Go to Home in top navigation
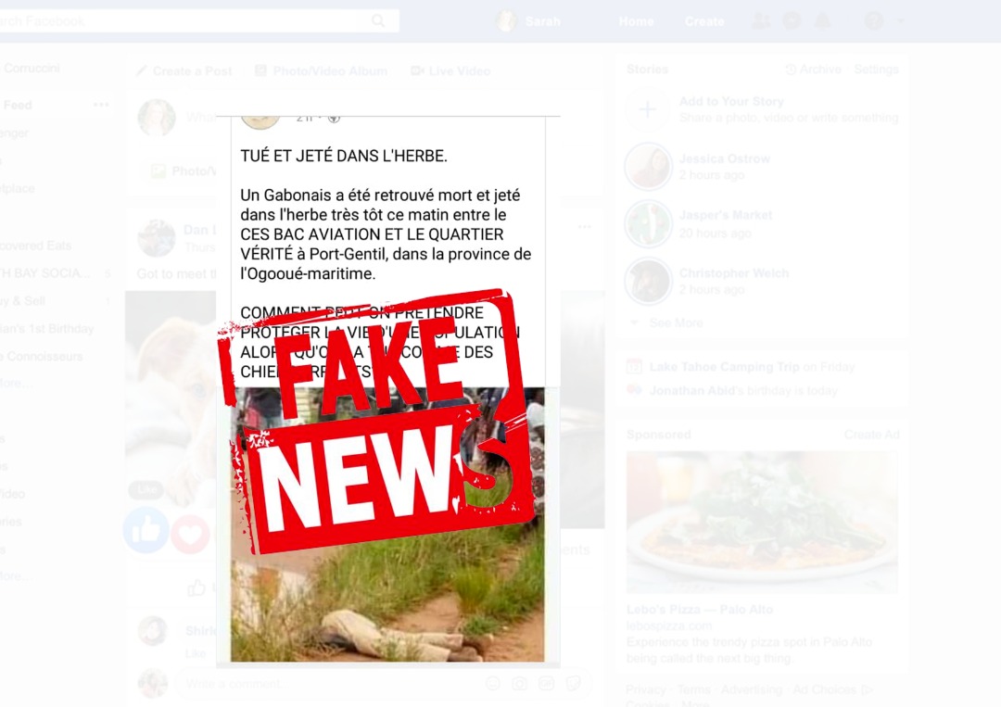 tap(636, 21)
